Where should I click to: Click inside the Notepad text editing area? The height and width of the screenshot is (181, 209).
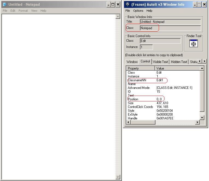[59, 97]
